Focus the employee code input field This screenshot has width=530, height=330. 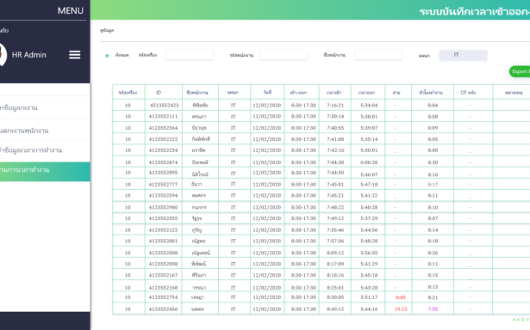point(284,55)
